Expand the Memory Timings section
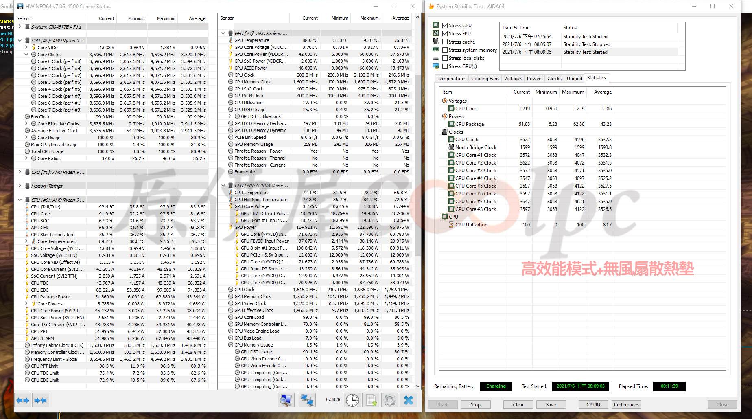The height and width of the screenshot is (419, 752). coord(20,186)
